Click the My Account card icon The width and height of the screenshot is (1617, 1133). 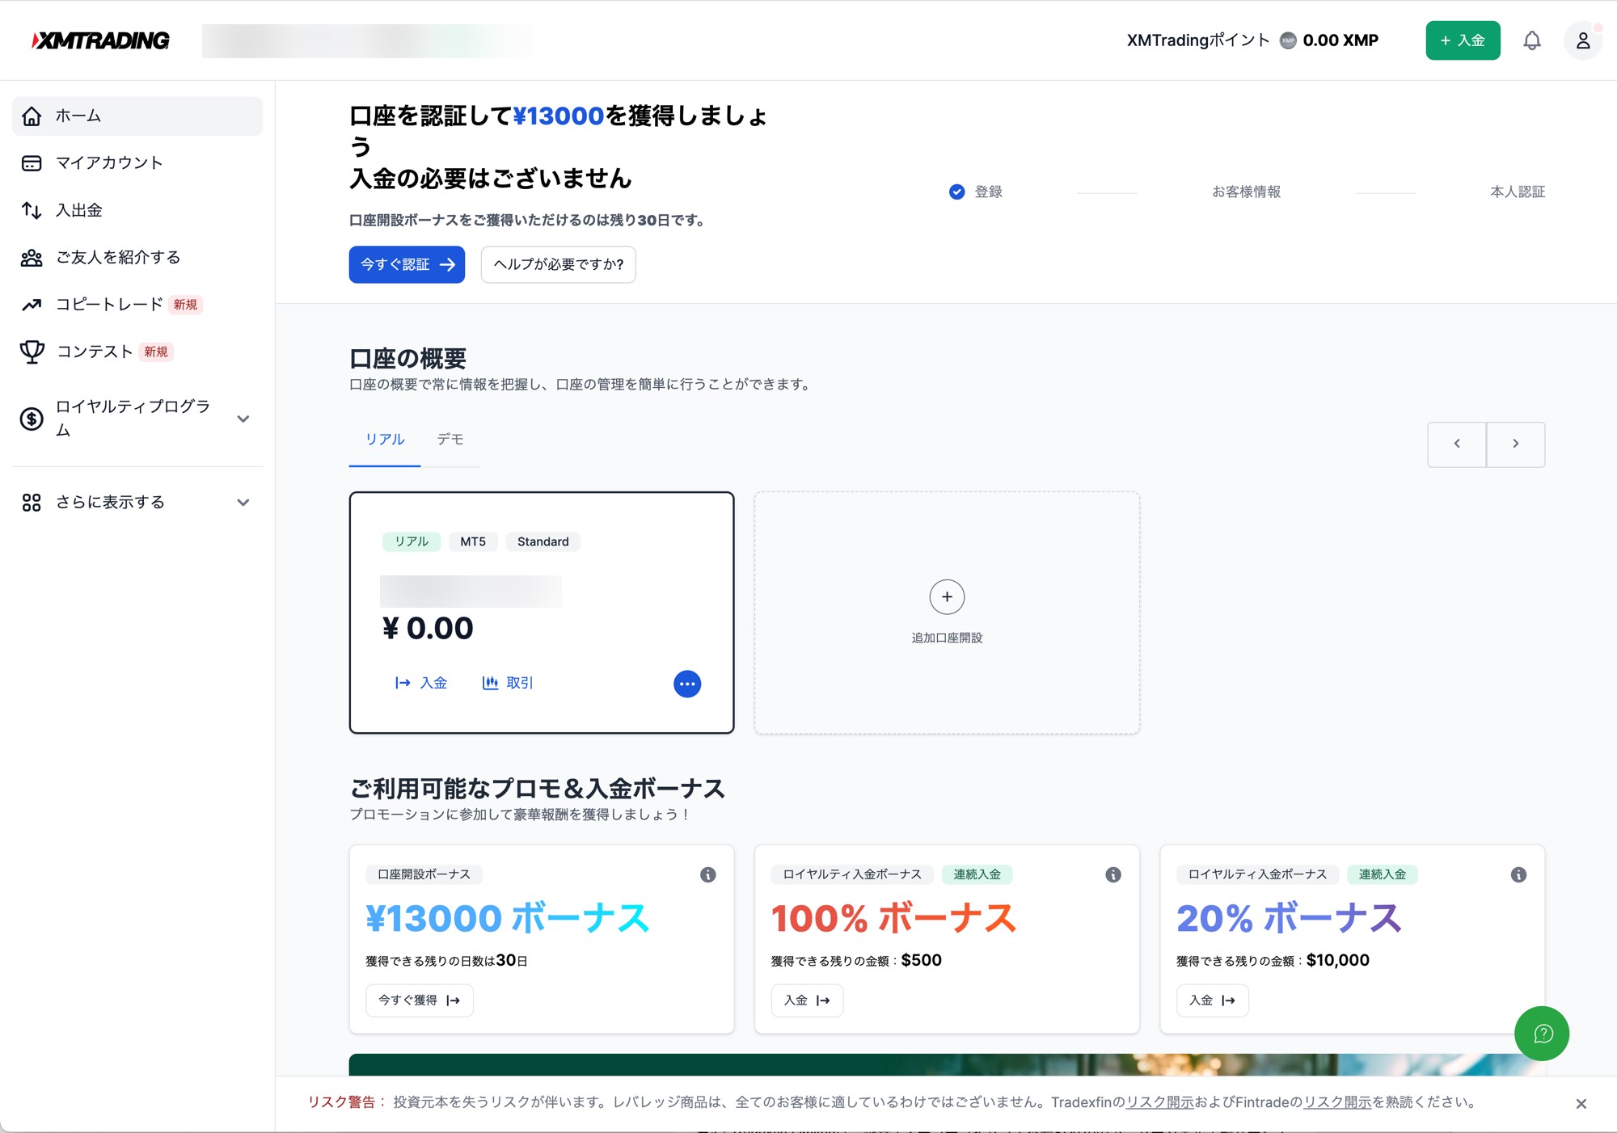pos(32,163)
